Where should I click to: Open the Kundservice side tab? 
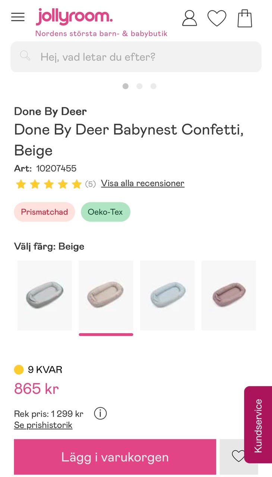[x=258, y=425]
